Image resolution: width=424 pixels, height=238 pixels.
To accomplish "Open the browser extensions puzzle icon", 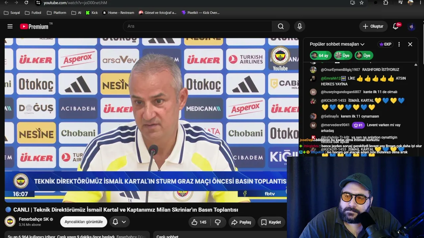I will coord(386,3).
